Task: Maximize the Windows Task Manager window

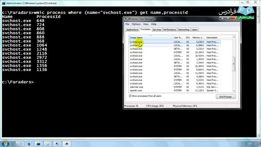Action: 228,18
